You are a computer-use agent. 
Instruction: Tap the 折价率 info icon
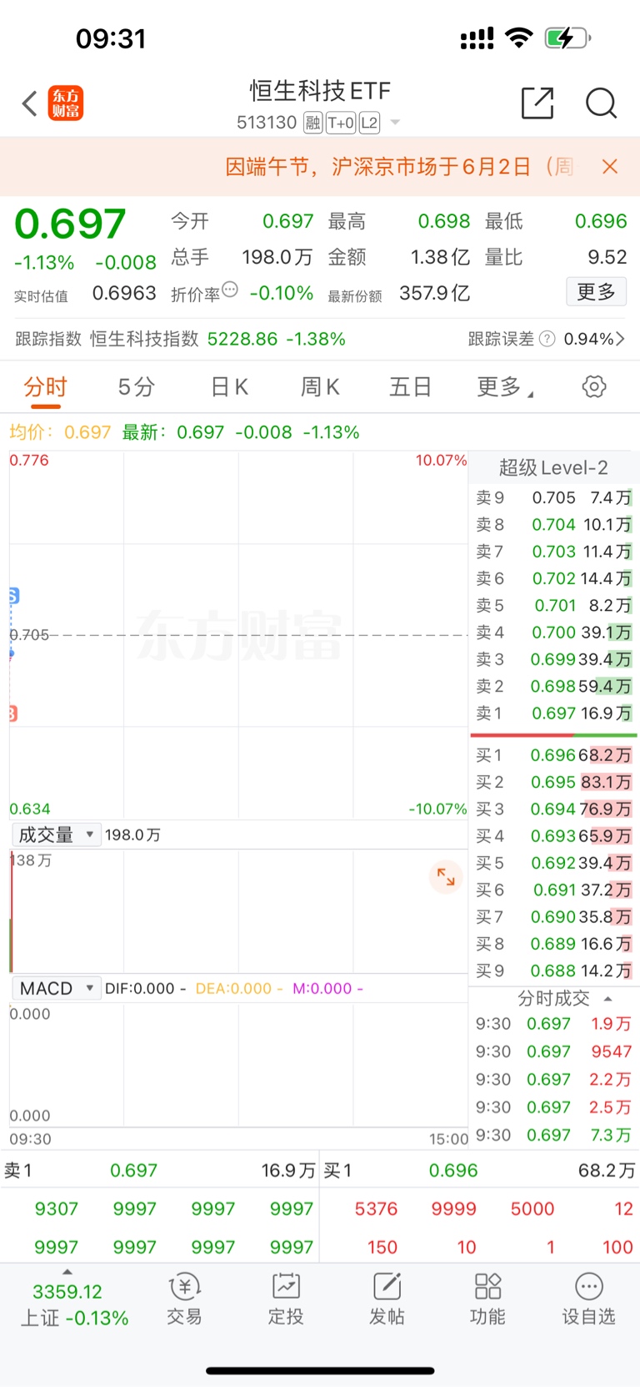[x=230, y=290]
